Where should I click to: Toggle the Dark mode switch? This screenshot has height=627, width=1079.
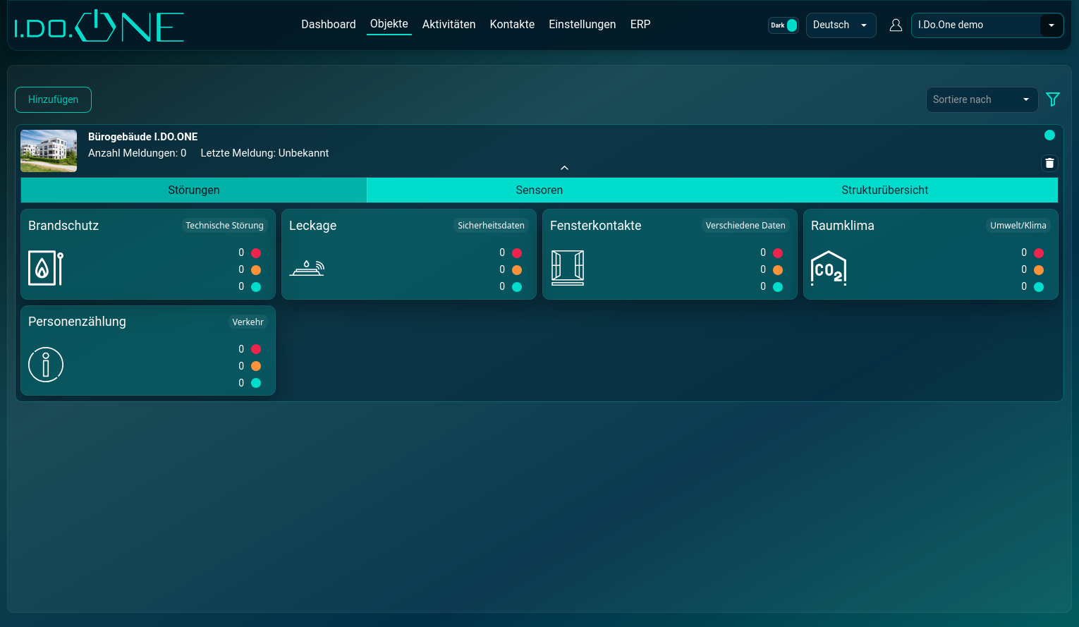coord(784,25)
